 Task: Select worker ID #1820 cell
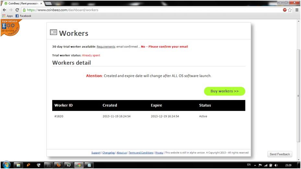[59, 116]
